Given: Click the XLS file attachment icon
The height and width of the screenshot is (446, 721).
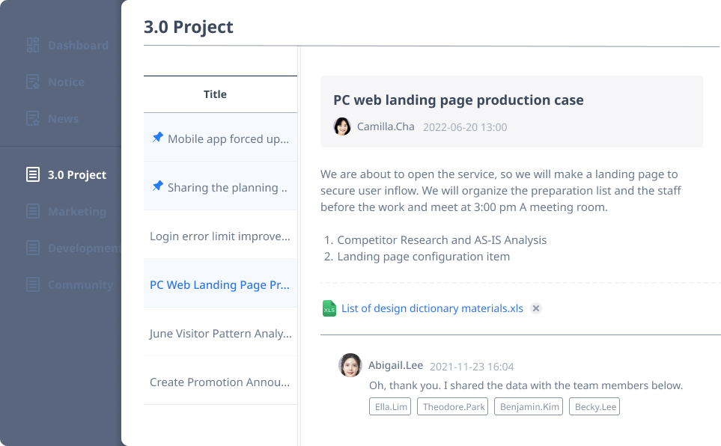Looking at the screenshot, I should [x=329, y=308].
